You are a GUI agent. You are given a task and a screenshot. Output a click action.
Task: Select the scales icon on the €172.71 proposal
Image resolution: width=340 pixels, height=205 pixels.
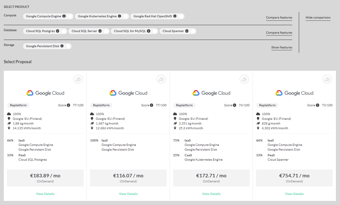click(244, 79)
